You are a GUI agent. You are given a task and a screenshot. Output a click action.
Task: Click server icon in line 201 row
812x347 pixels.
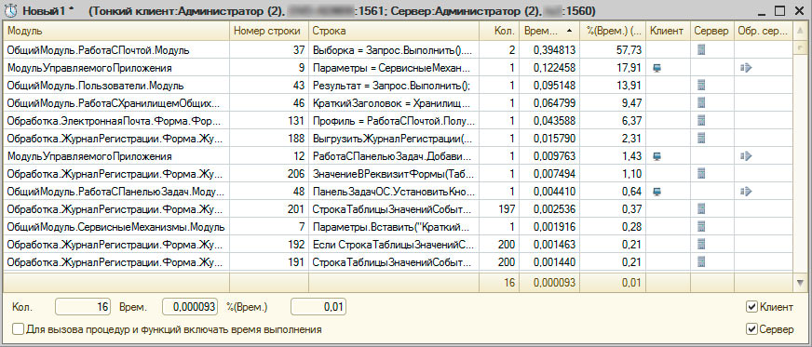click(702, 208)
